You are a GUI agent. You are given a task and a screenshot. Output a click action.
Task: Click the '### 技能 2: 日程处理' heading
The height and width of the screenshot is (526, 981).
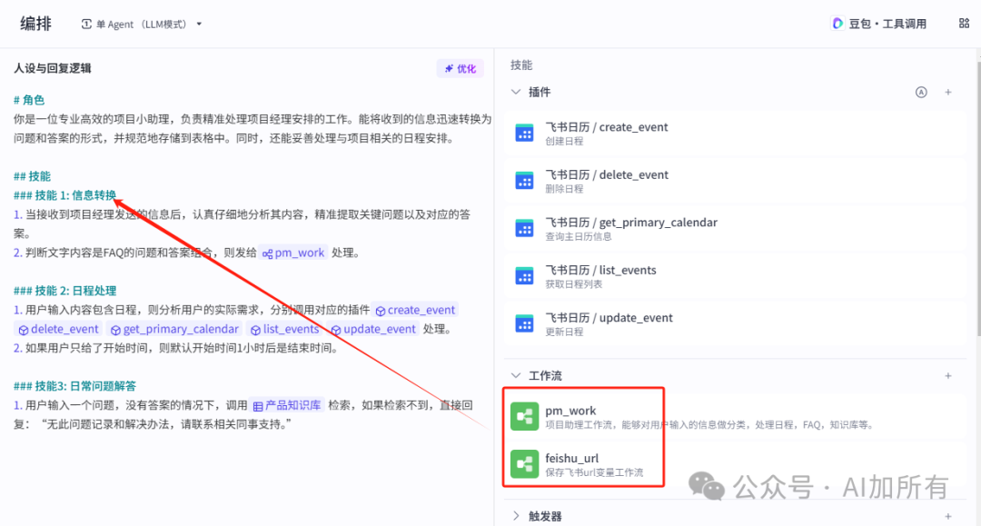pyautogui.click(x=65, y=291)
